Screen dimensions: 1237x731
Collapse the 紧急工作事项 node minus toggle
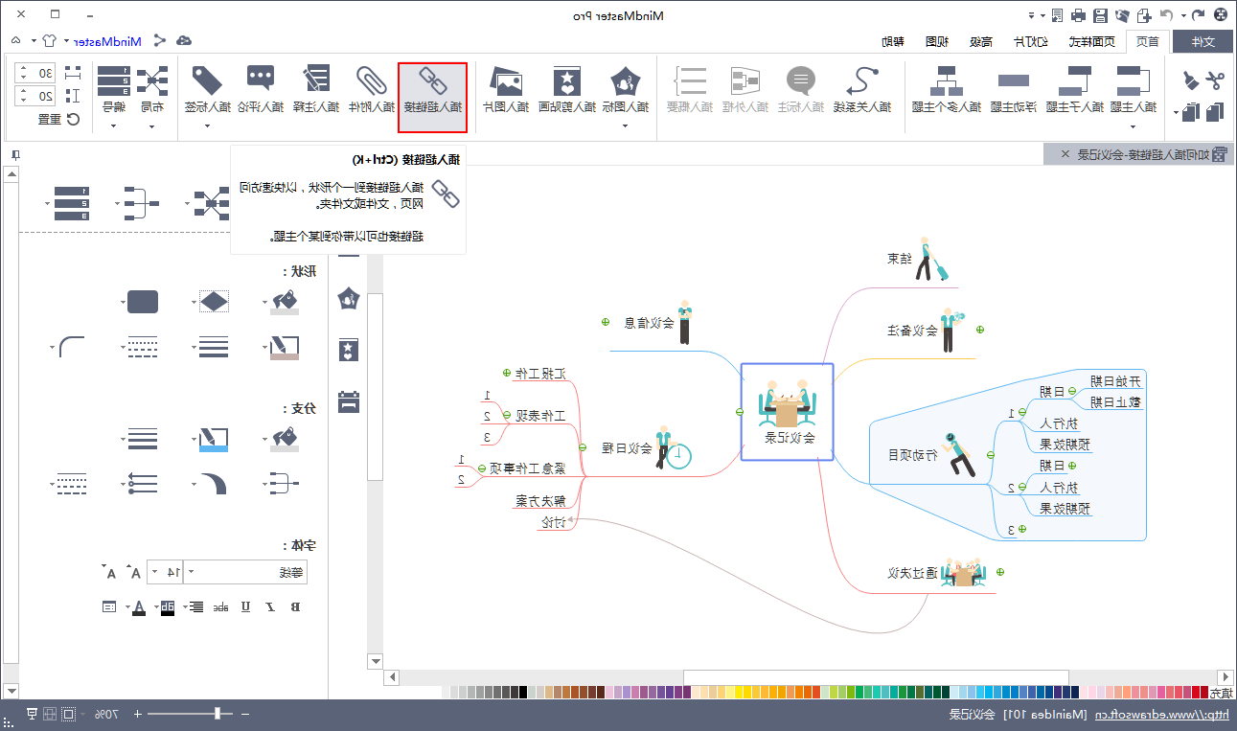tap(482, 468)
